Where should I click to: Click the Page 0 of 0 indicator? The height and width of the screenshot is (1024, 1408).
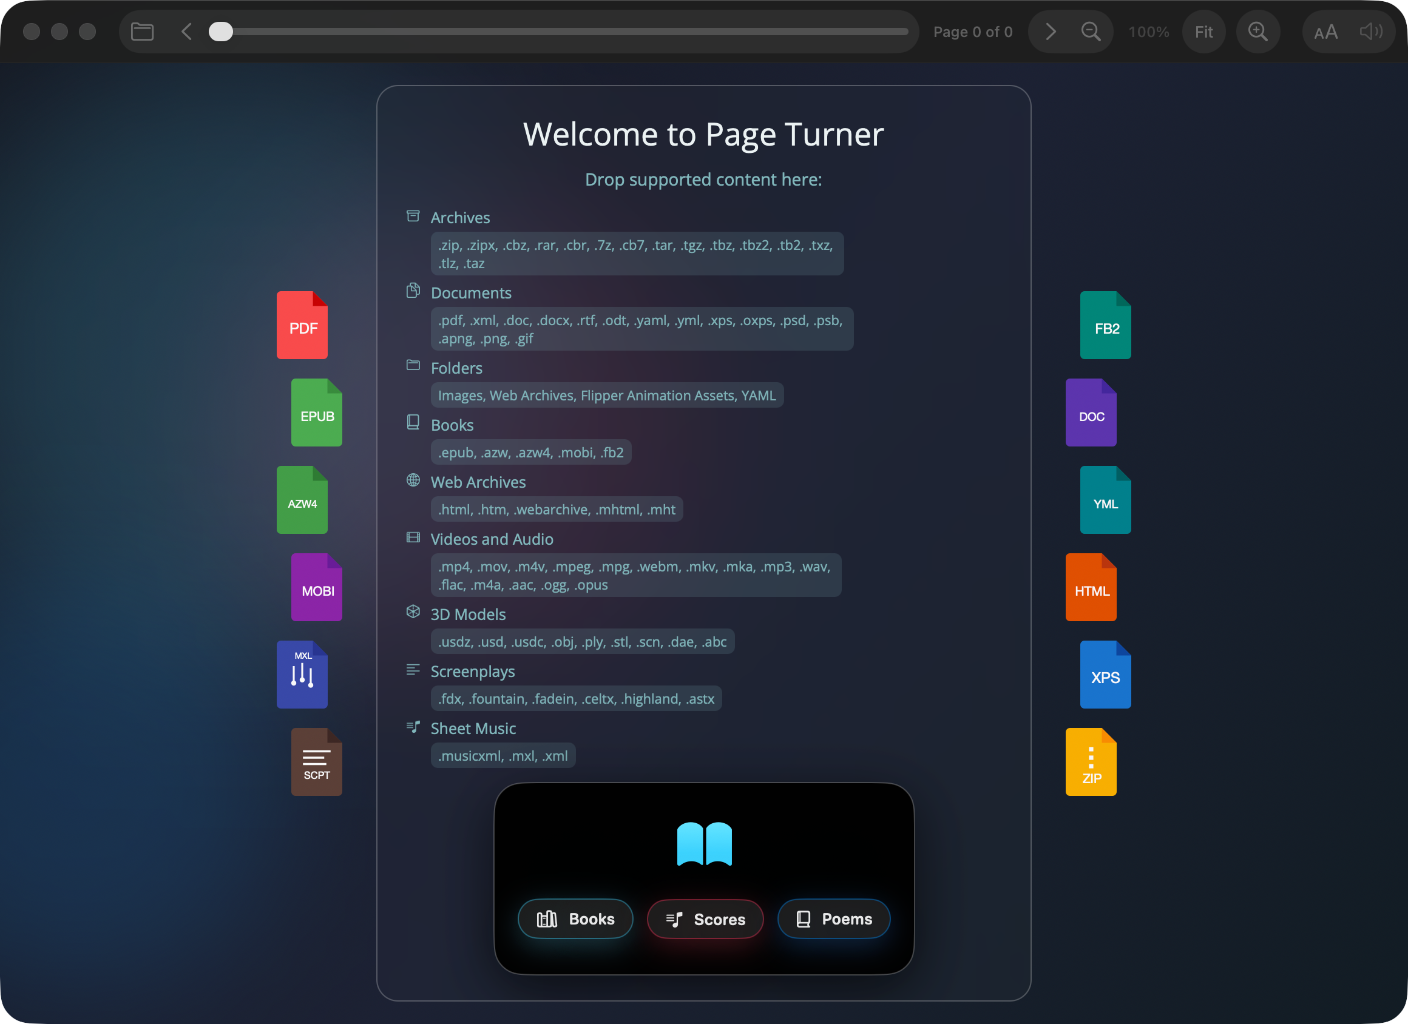pyautogui.click(x=972, y=31)
